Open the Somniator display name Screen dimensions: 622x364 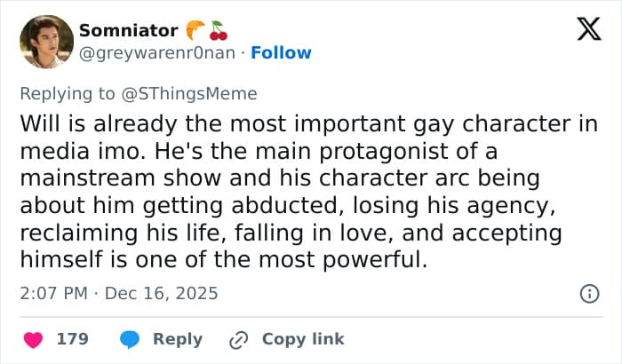click(128, 31)
